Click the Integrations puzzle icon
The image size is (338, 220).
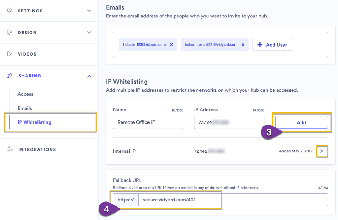point(10,149)
